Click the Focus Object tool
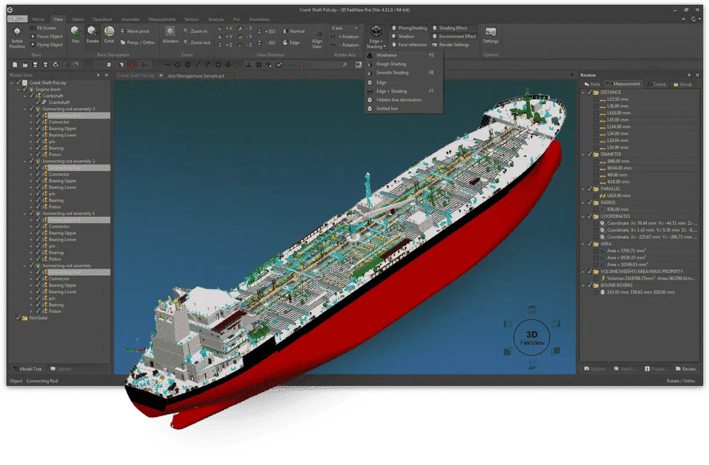 click(x=45, y=37)
